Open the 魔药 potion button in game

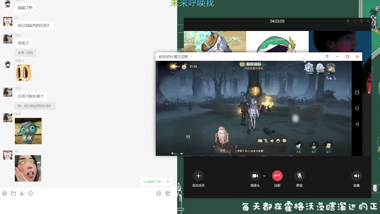pos(314,147)
